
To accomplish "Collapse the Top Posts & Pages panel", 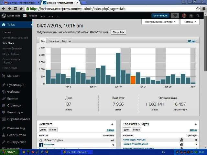I will 195,124.
